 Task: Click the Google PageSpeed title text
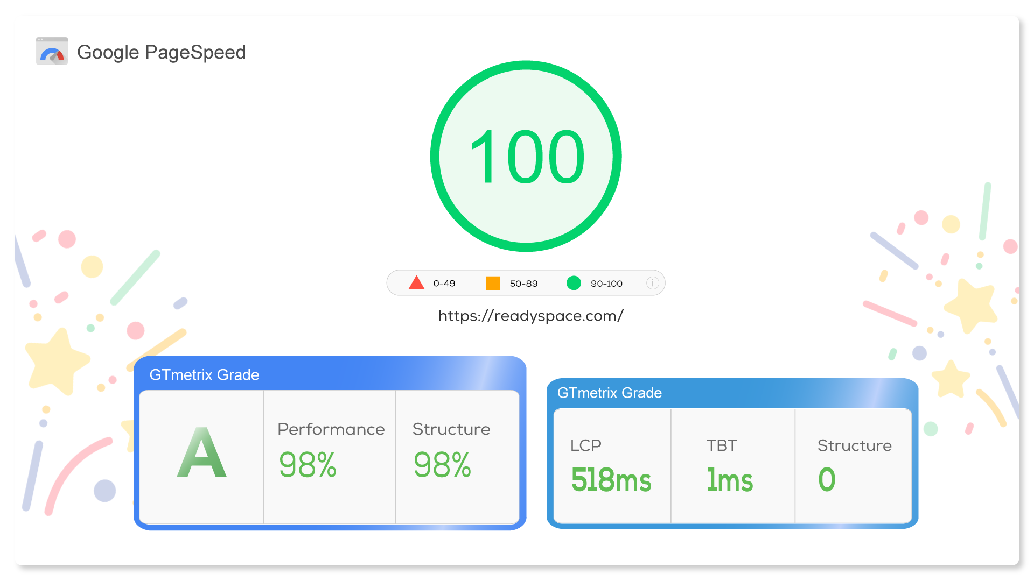[x=162, y=52]
